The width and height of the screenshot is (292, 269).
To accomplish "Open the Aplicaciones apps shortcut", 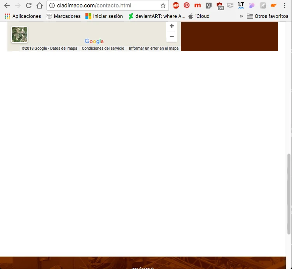I will tap(23, 16).
